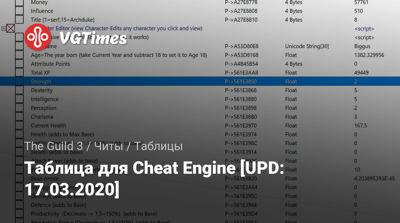Toggle the Influence entry checkbox
This screenshot has height=223, width=400.
click(19, 11)
